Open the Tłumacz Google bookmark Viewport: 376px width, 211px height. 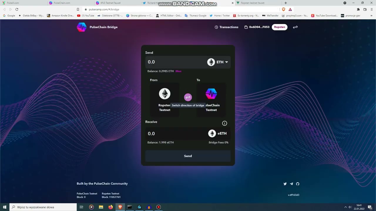click(195, 16)
